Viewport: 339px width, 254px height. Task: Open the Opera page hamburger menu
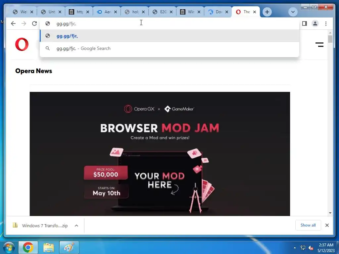pyautogui.click(x=319, y=45)
